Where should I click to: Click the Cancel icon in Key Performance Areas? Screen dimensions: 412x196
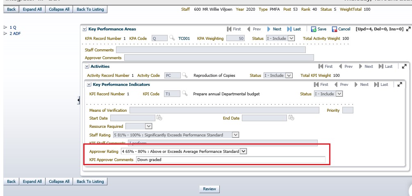tap(335, 29)
